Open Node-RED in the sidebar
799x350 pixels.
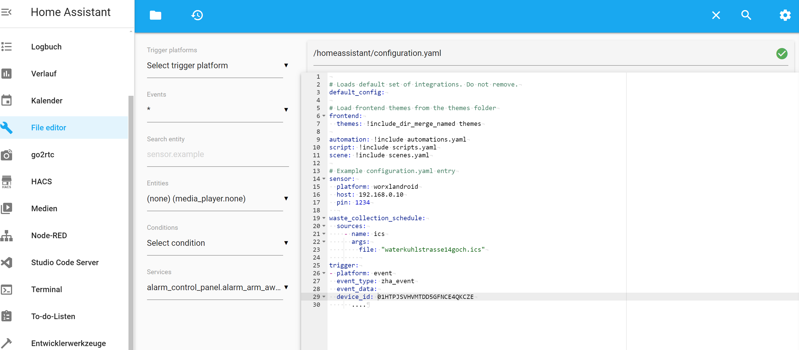(x=49, y=236)
